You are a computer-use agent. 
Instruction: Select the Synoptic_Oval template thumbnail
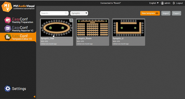coord(57,28)
